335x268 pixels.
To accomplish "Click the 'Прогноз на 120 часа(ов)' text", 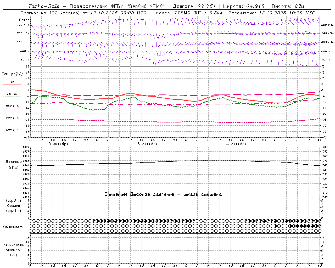I will point(51,13).
